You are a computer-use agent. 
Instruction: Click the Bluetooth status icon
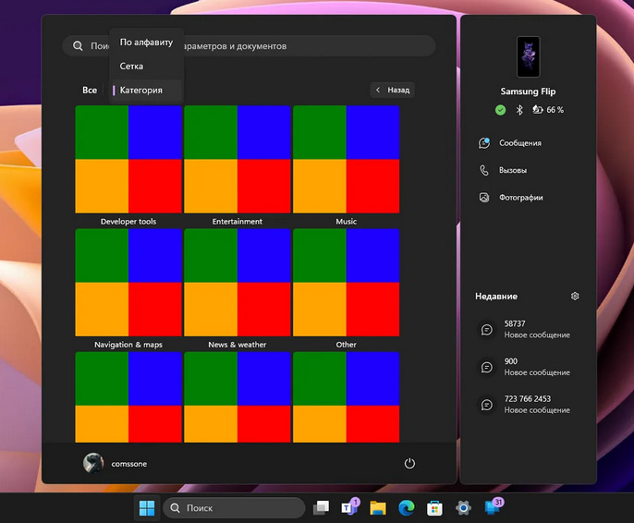519,110
